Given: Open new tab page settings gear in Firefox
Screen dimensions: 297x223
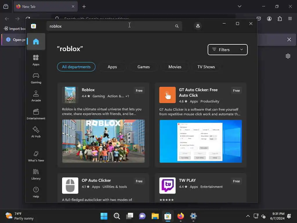Looking at the screenshot, I should [x=288, y=56].
